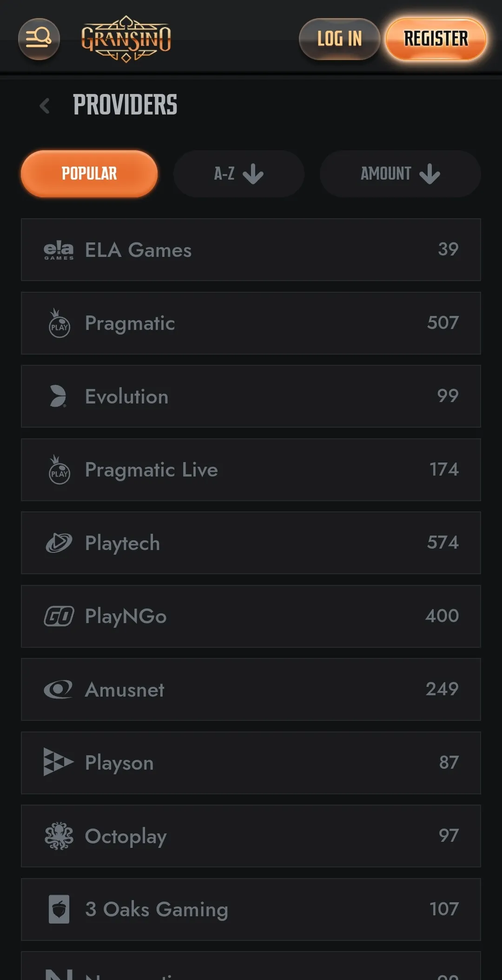
Task: Click the ELA Games logo icon
Action: (x=59, y=250)
